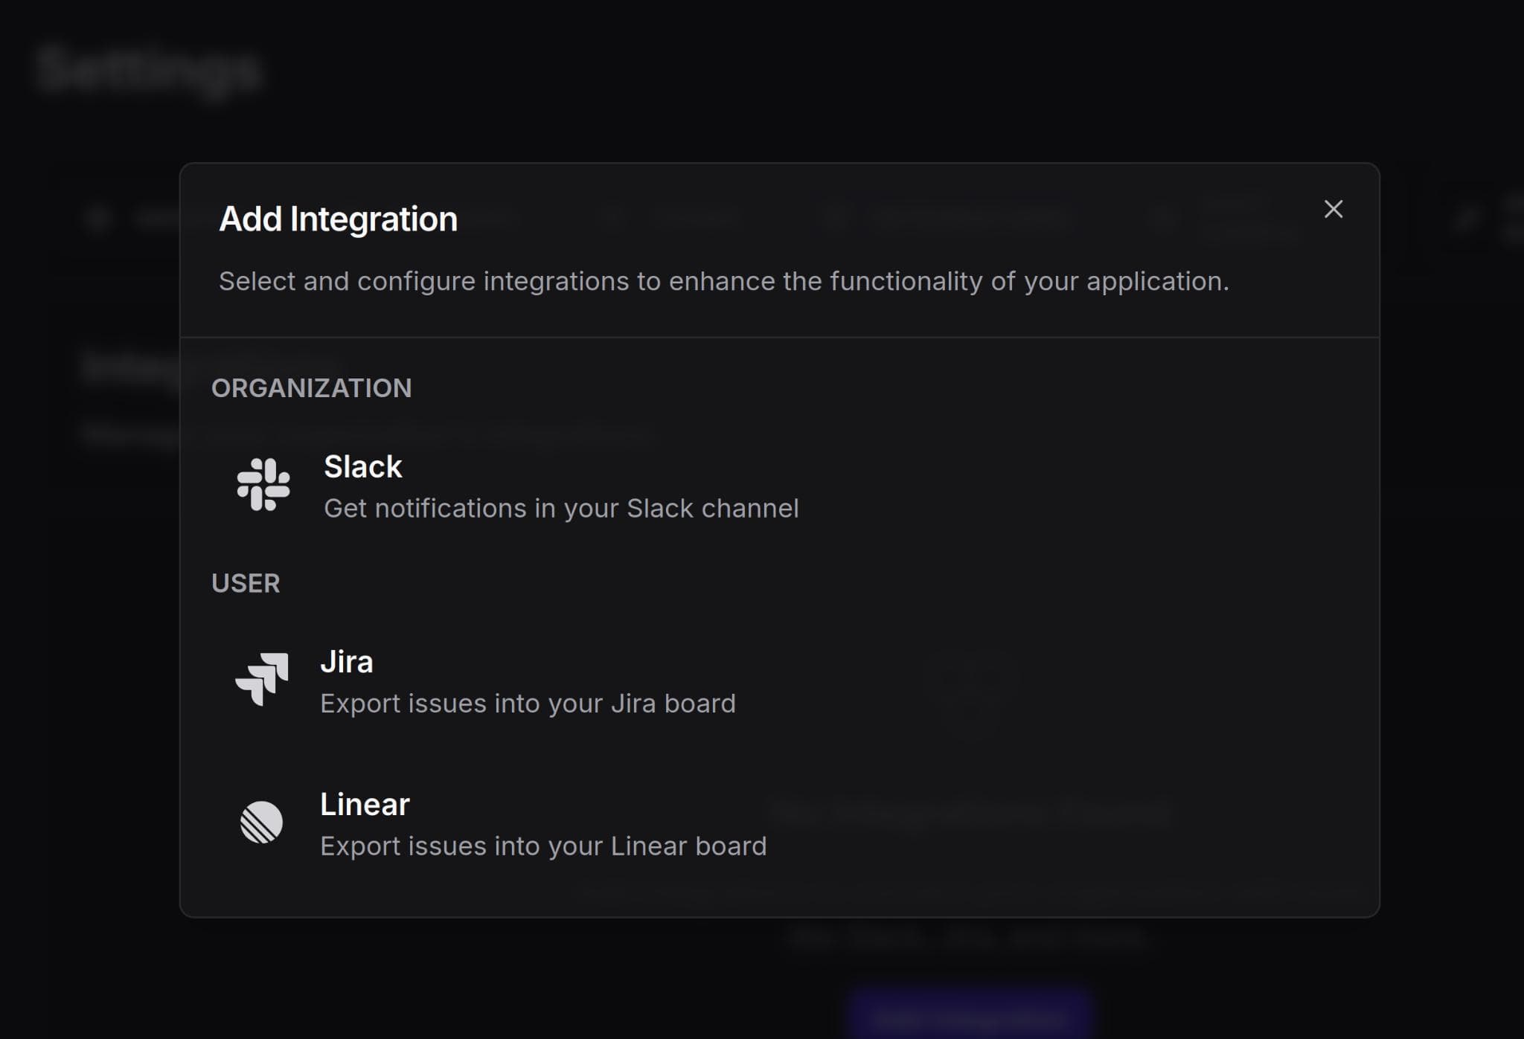1524x1039 pixels.
Task: Click the Slack logo icon
Action: [263, 485]
